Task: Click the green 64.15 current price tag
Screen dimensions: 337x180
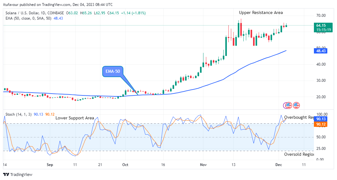Action: coord(321,25)
